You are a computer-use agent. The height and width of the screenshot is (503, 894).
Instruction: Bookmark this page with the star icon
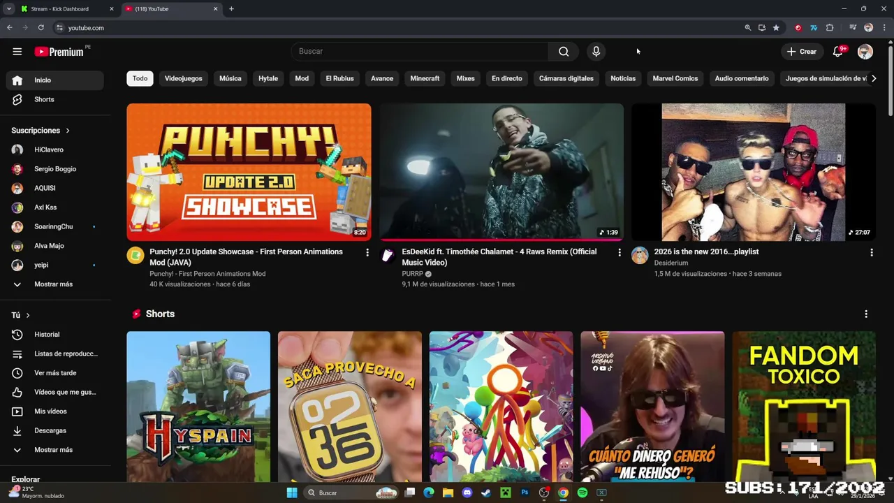click(776, 28)
